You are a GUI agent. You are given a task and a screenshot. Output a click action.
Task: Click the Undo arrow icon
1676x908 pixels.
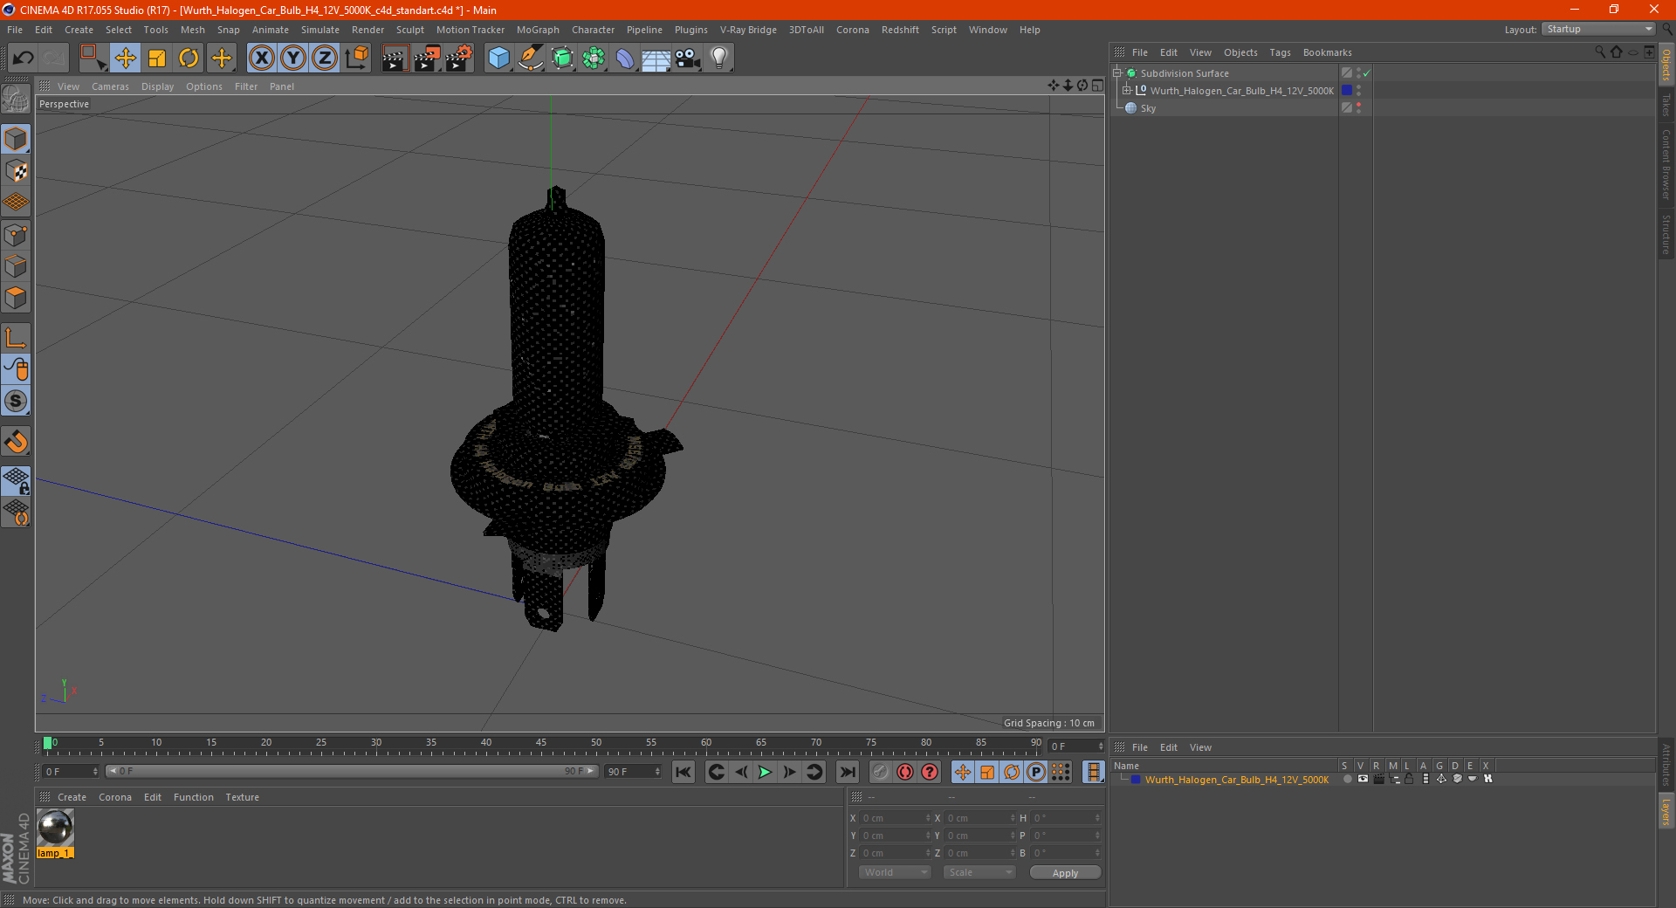[24, 58]
